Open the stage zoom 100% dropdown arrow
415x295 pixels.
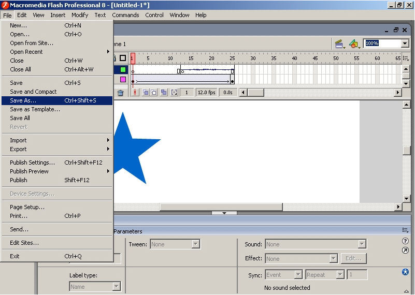click(405, 43)
